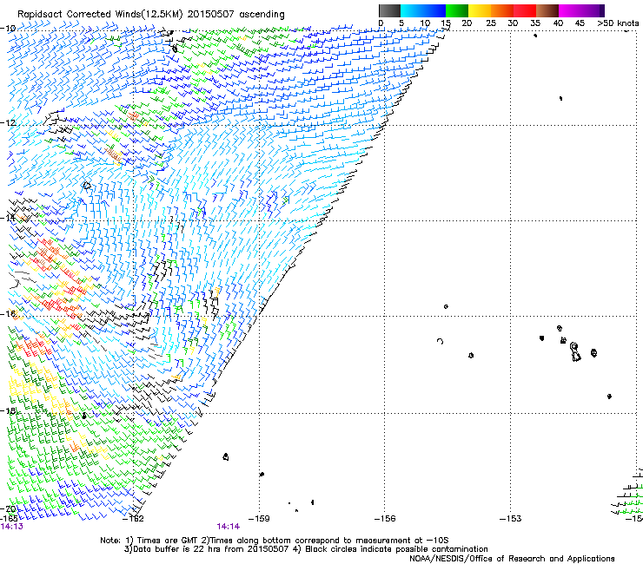Viewport: 643px width, 564px height.
Task: Click the gray 0–5 knots legend swatch
Action: 389,10
